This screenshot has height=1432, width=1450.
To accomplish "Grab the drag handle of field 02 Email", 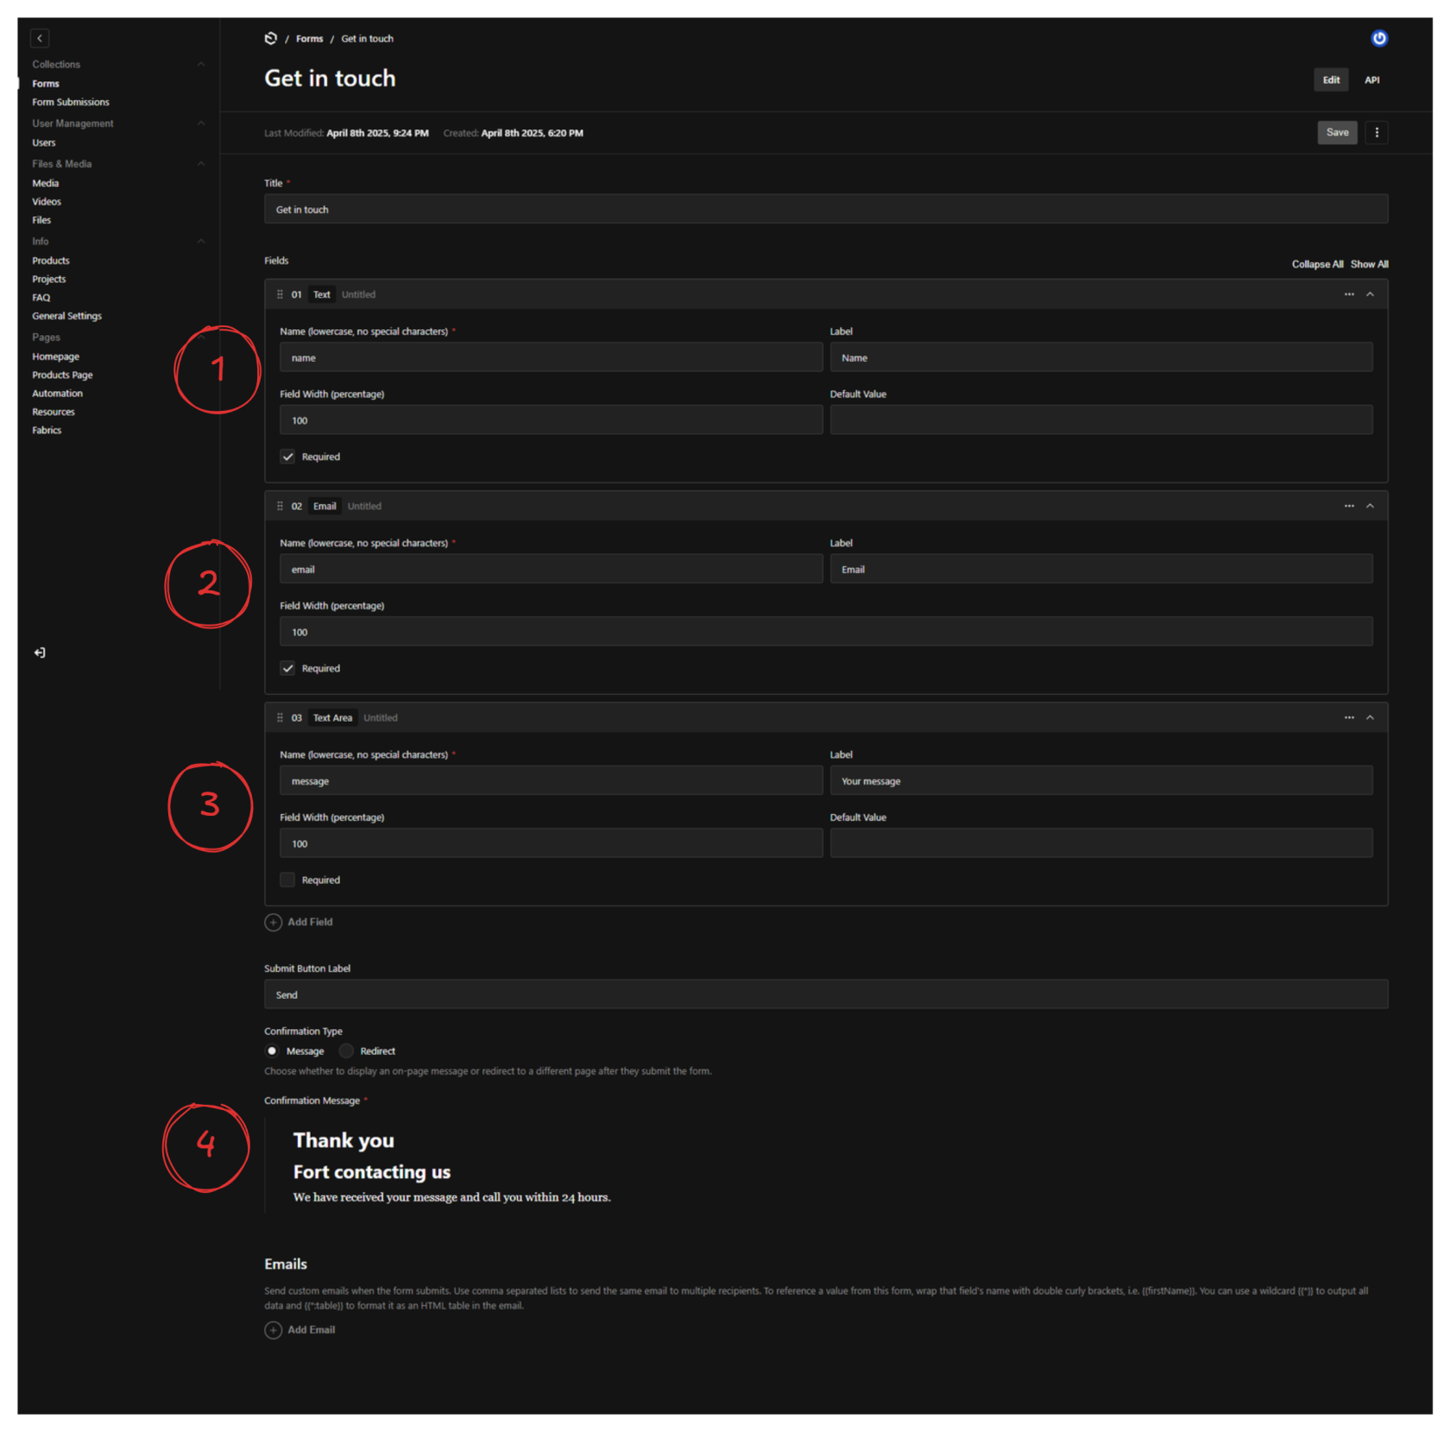I will pyautogui.click(x=280, y=506).
